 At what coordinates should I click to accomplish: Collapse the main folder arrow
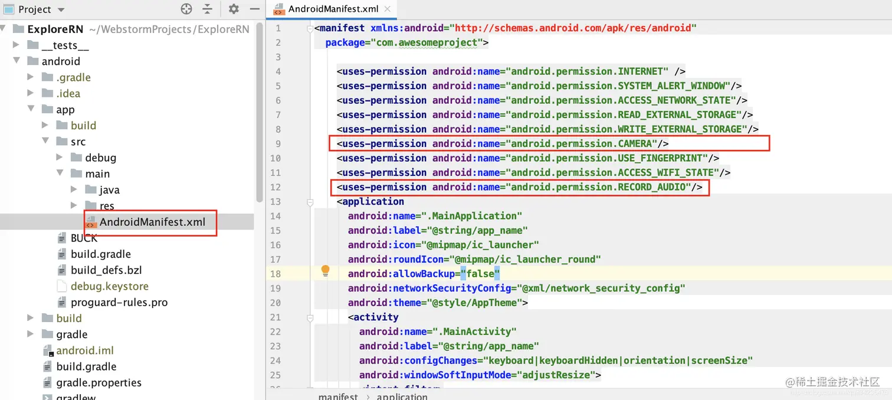pos(60,173)
